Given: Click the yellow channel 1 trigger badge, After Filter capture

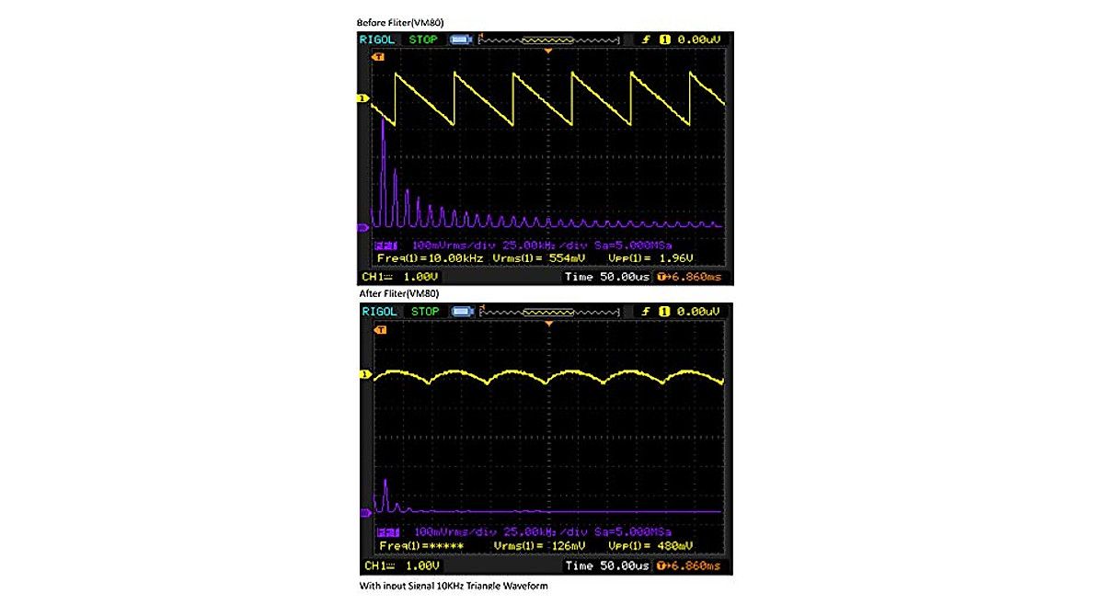Looking at the screenshot, I should [x=665, y=312].
